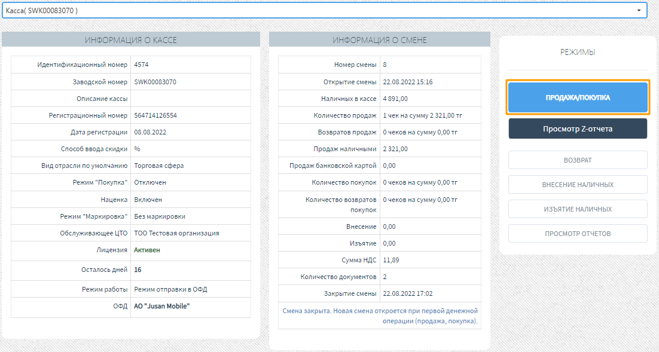Viewport: 659px width, 352px height.
Task: Click the Смена закрыта notice text
Action: point(380,316)
